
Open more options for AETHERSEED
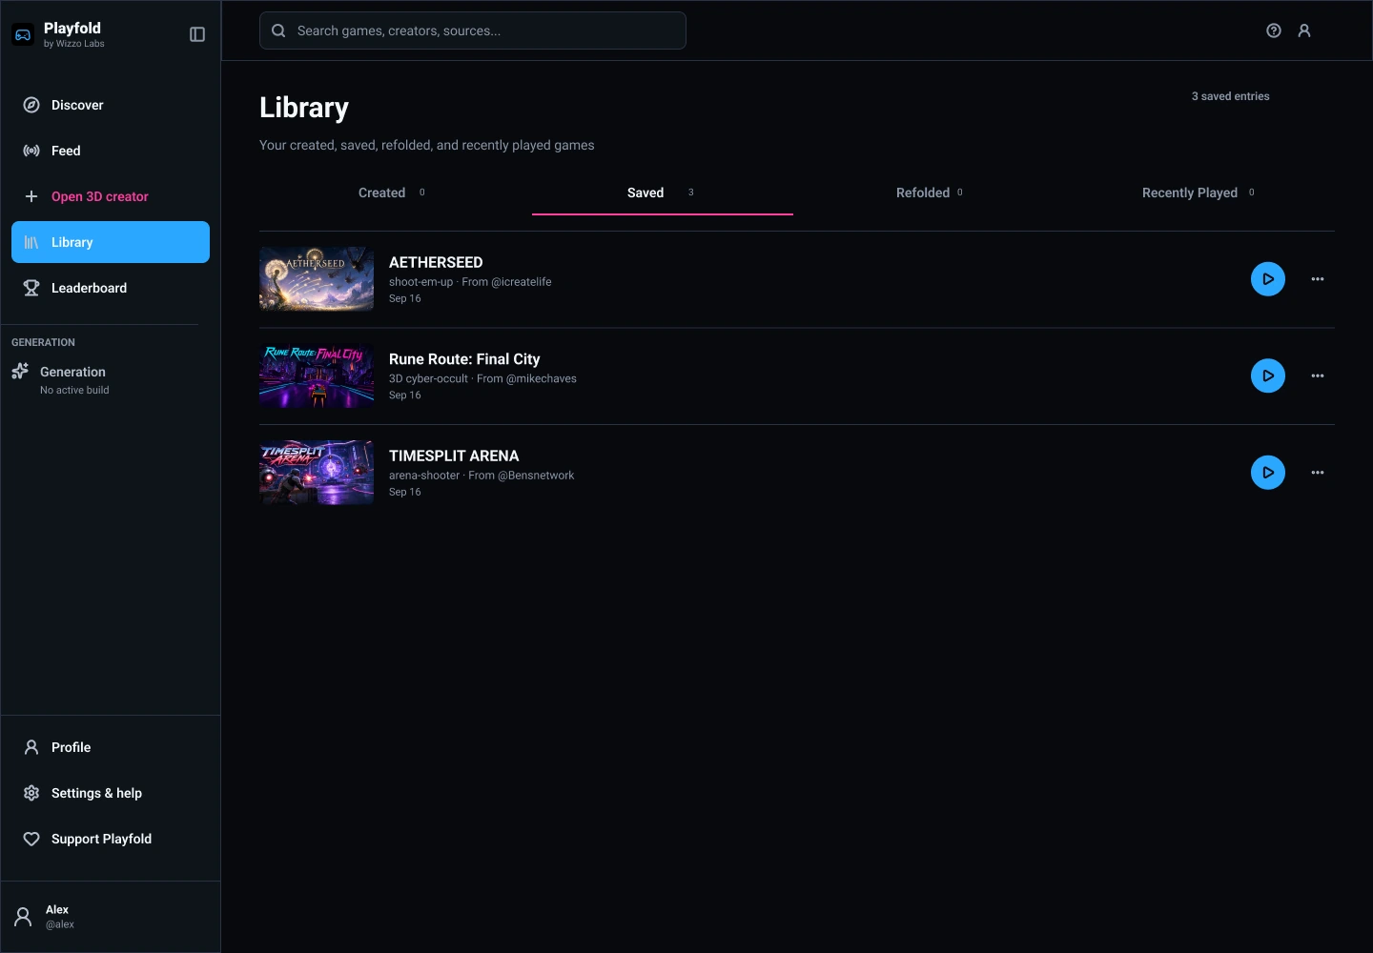click(1318, 279)
